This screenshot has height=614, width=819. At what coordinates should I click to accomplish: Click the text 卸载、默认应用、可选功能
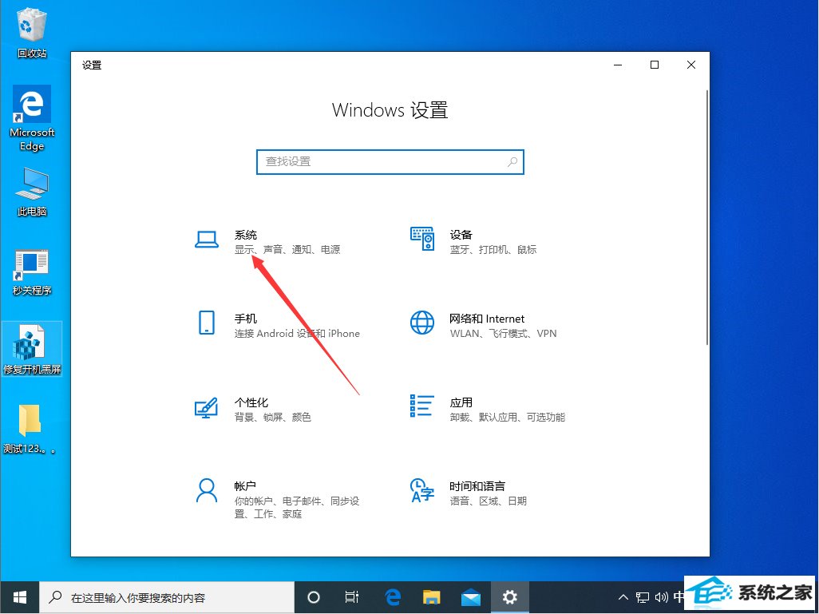508,417
